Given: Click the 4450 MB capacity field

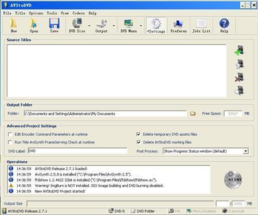Looking at the screenshot, I should point(239,204).
